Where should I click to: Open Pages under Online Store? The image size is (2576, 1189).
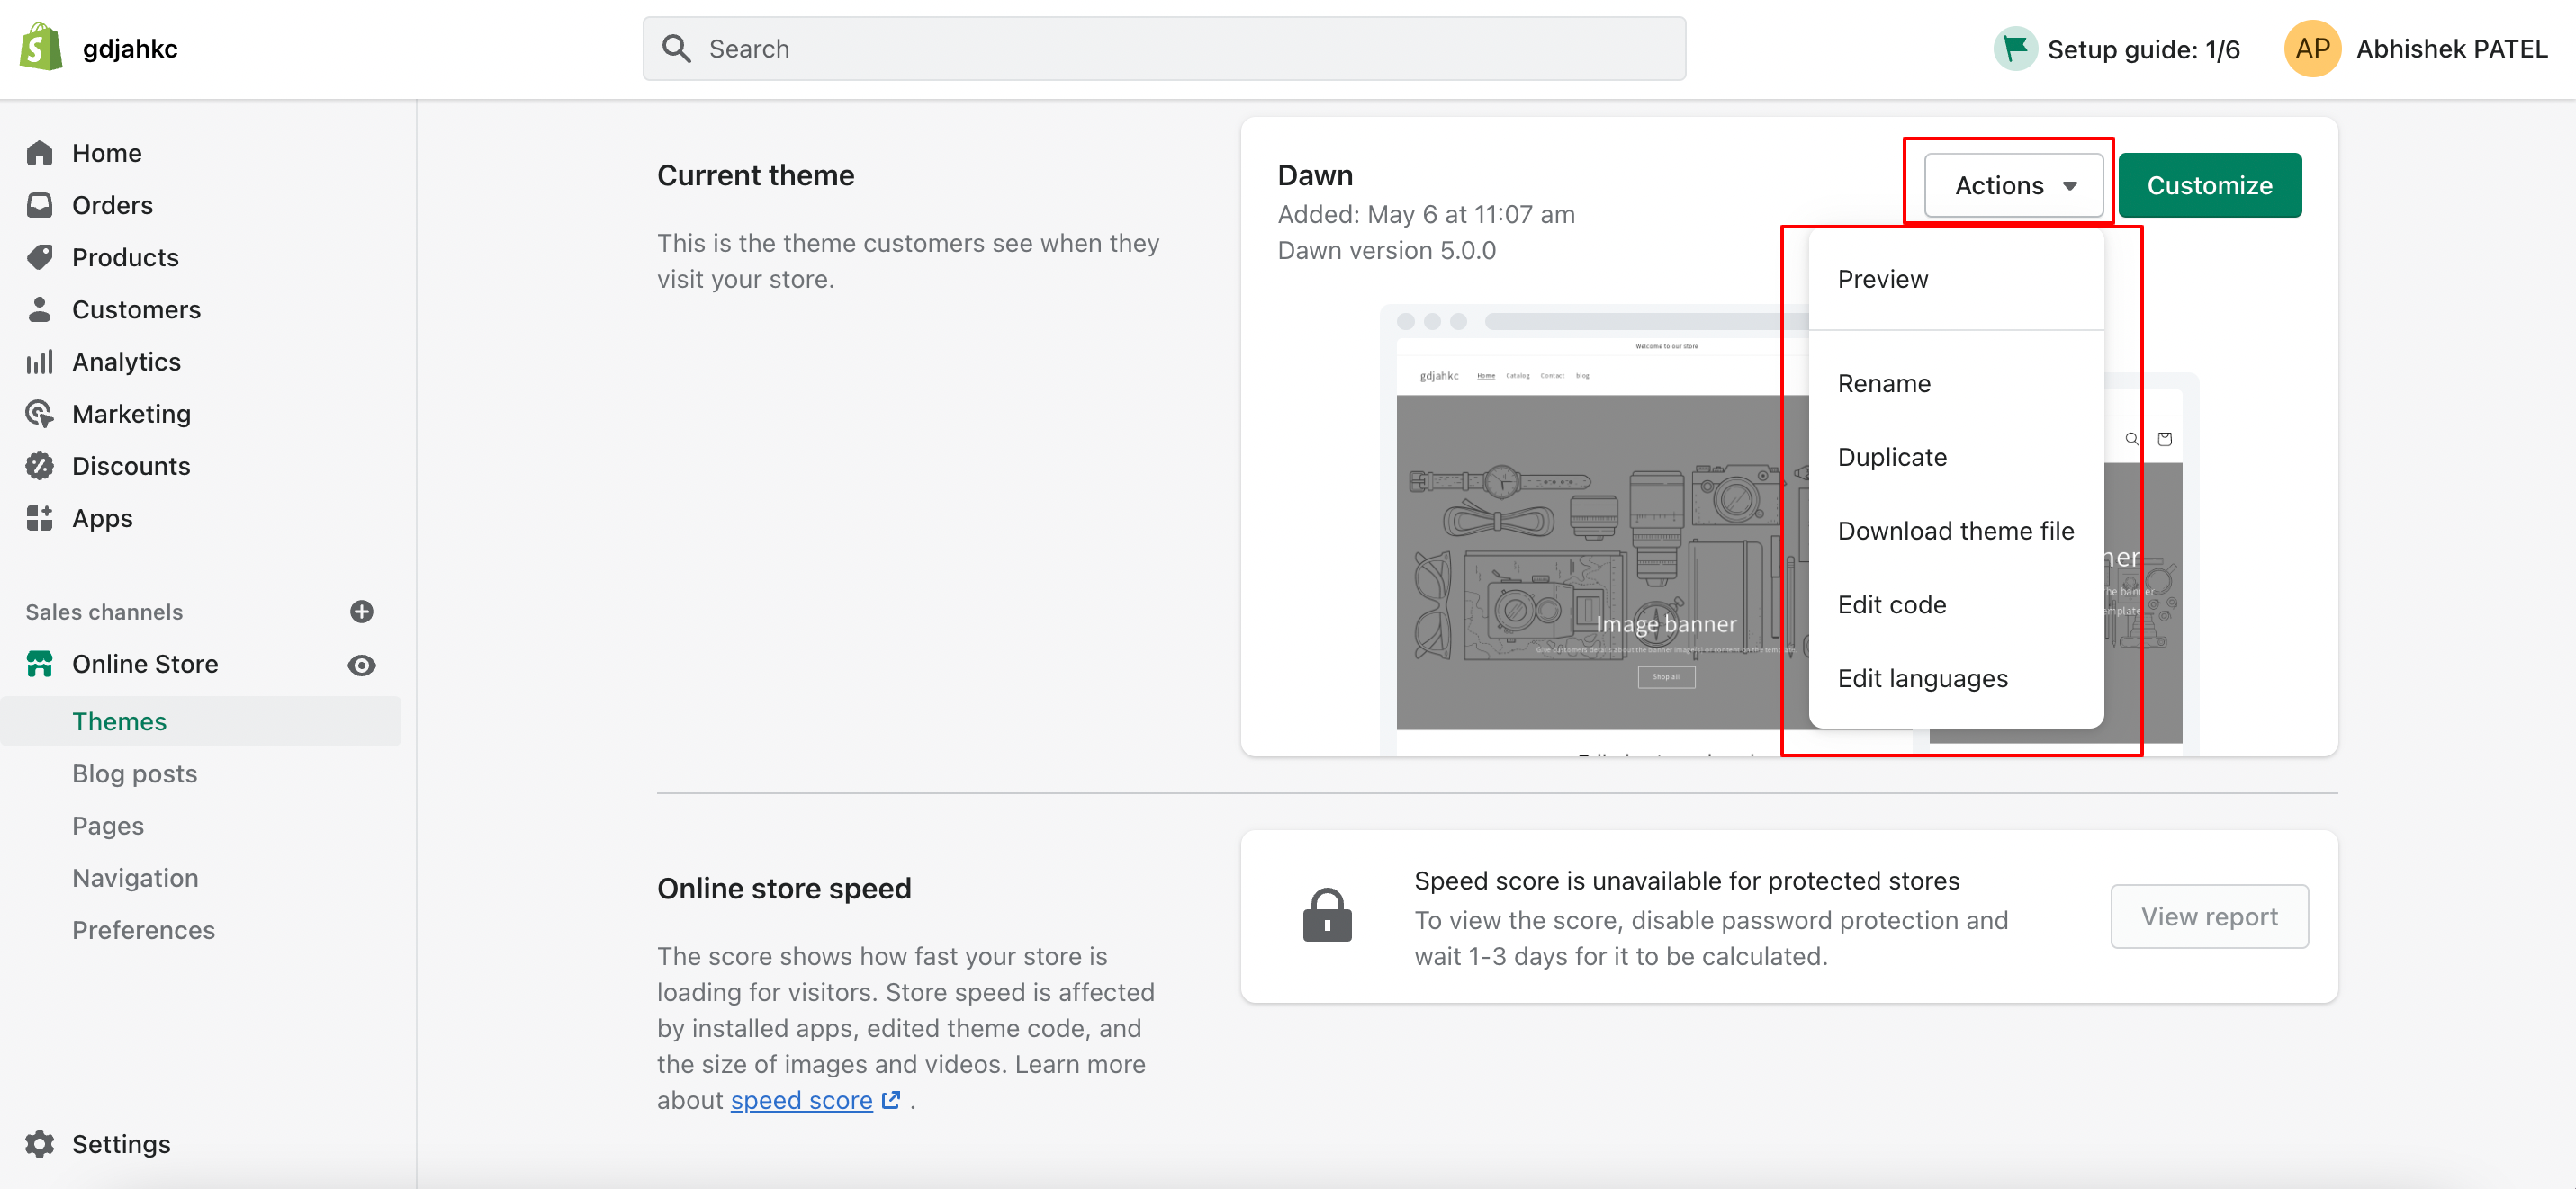point(108,825)
